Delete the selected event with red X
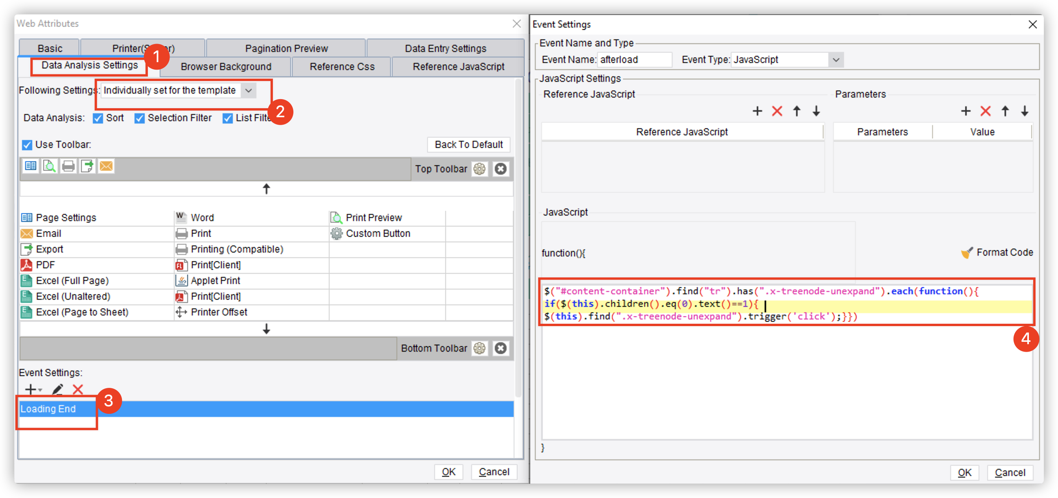Image resolution: width=1058 pixels, height=498 pixels. [x=77, y=389]
